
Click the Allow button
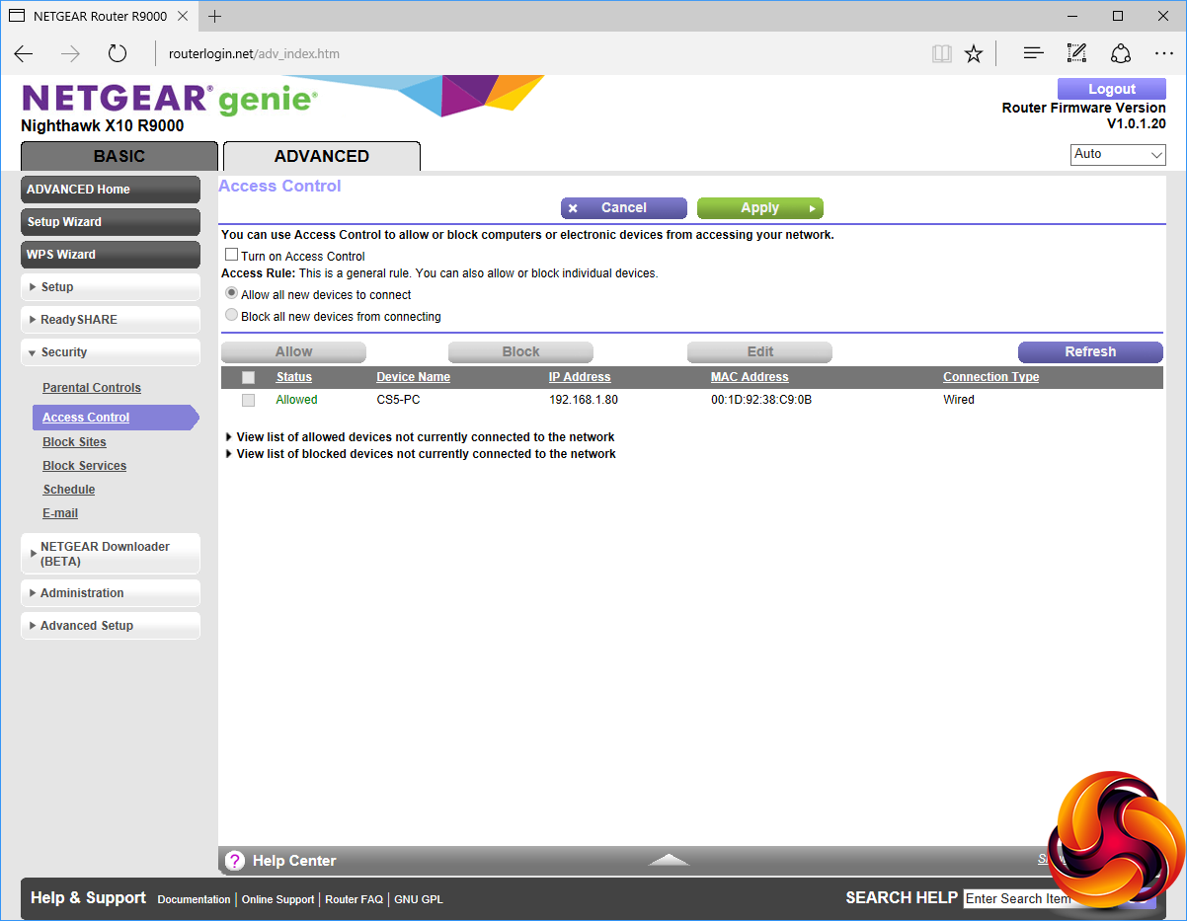pos(293,352)
